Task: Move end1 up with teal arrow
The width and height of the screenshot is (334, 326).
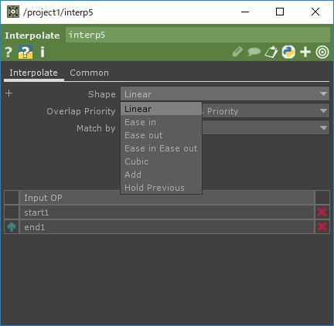Action: [x=12, y=227]
